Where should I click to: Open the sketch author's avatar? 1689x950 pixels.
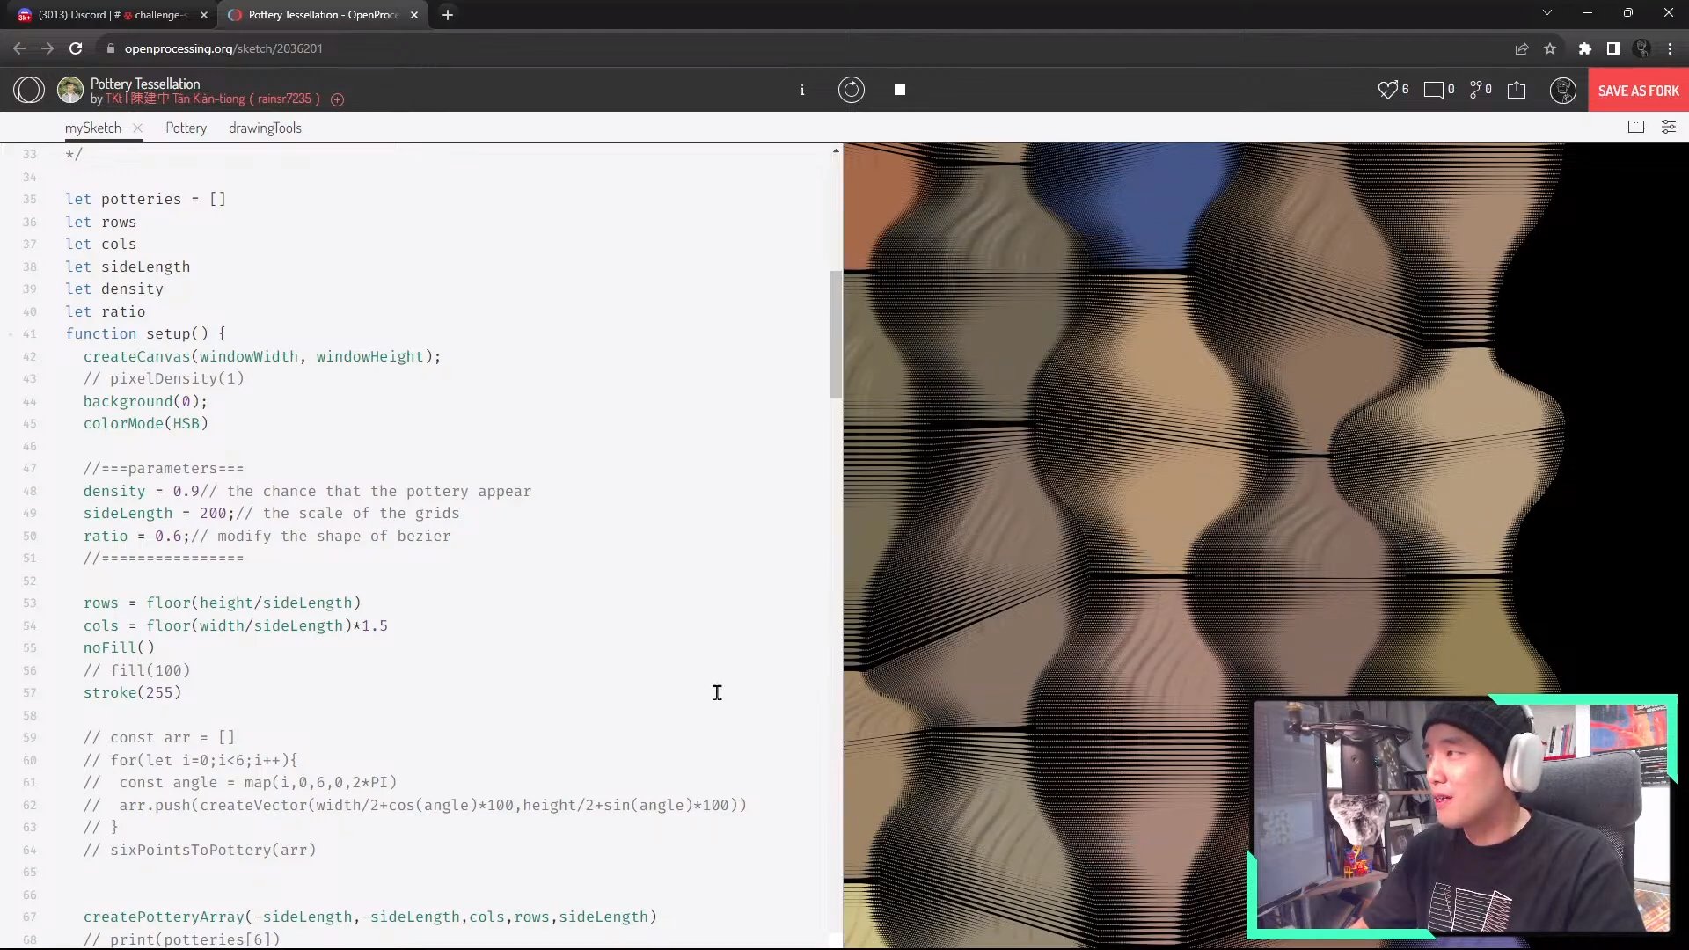pos(70,90)
